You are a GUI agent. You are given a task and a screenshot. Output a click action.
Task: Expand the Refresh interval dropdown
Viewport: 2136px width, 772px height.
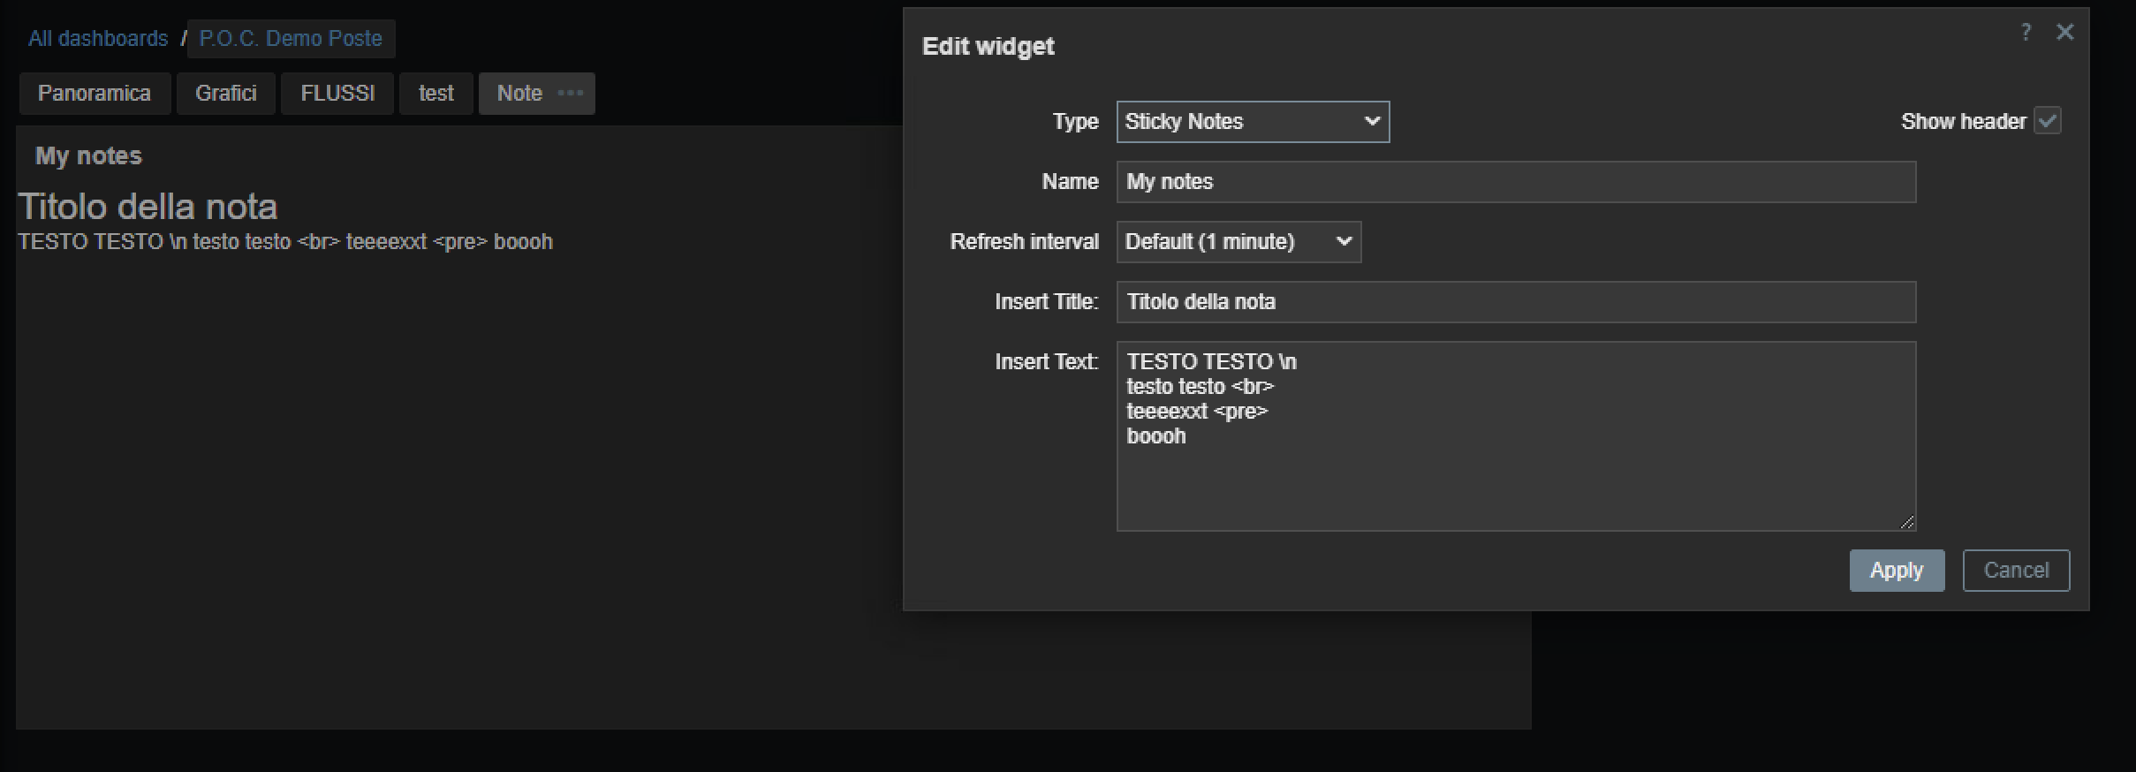tap(1238, 242)
